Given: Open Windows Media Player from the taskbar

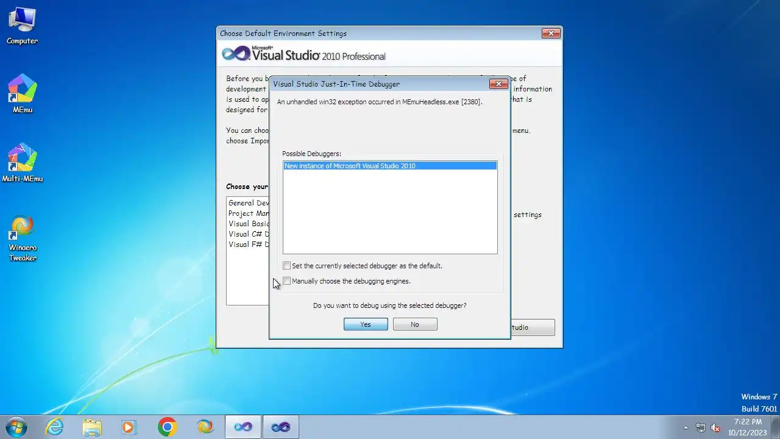Looking at the screenshot, I should click(129, 427).
